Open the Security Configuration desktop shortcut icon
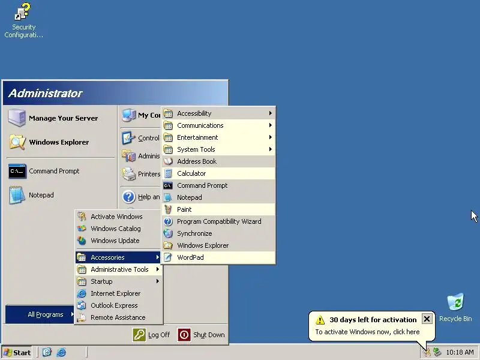 pyautogui.click(x=23, y=11)
